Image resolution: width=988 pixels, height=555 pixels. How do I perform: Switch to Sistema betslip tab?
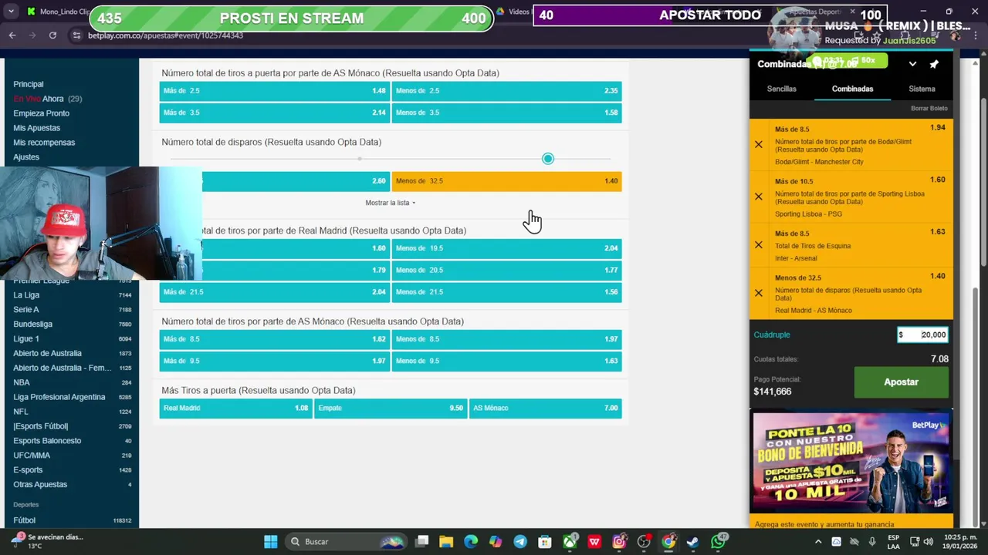(x=922, y=89)
